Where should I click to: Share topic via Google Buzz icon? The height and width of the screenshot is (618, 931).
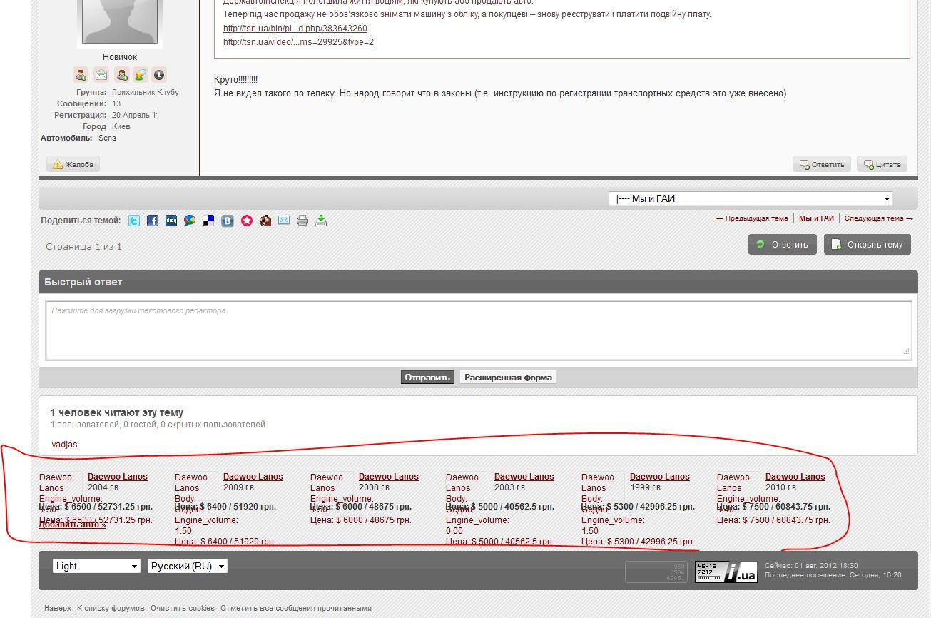click(x=190, y=221)
